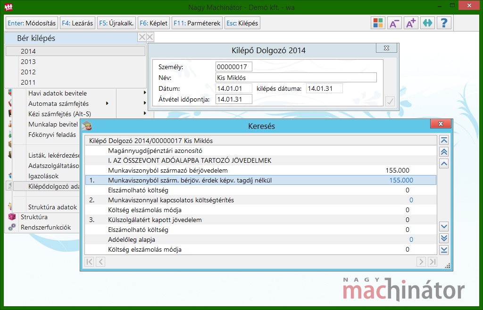Select year 2012 in list

point(75,72)
